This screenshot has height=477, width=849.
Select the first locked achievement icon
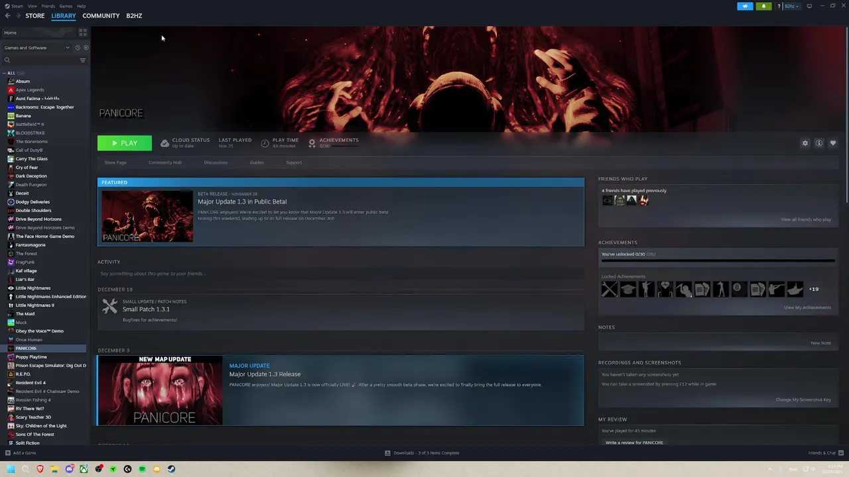[610, 289]
